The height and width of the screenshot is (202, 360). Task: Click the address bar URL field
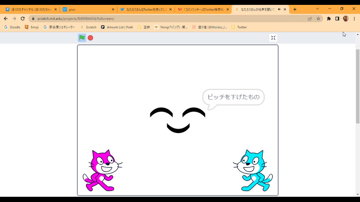pos(175,19)
